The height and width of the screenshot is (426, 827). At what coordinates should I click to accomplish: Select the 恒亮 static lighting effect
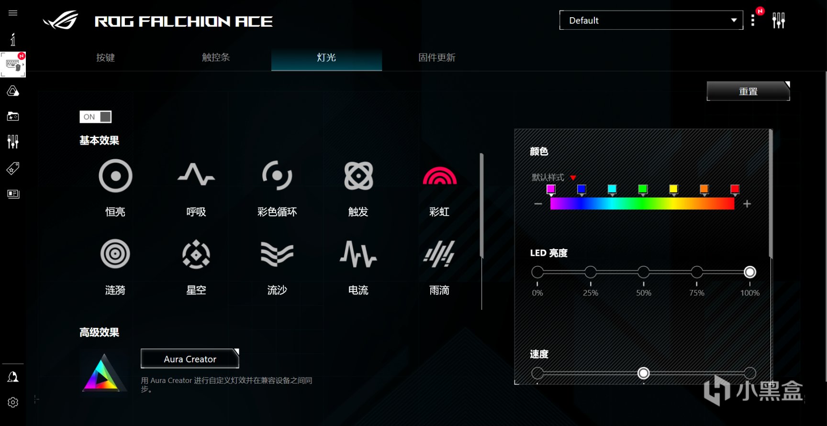point(115,176)
